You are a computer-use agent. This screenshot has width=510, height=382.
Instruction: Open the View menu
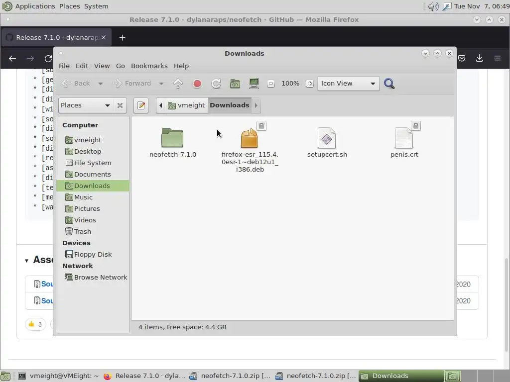click(102, 66)
